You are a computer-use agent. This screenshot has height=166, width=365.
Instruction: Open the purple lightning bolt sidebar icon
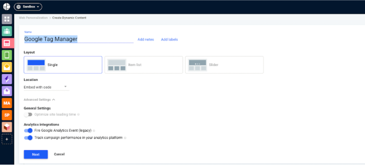click(7, 79)
